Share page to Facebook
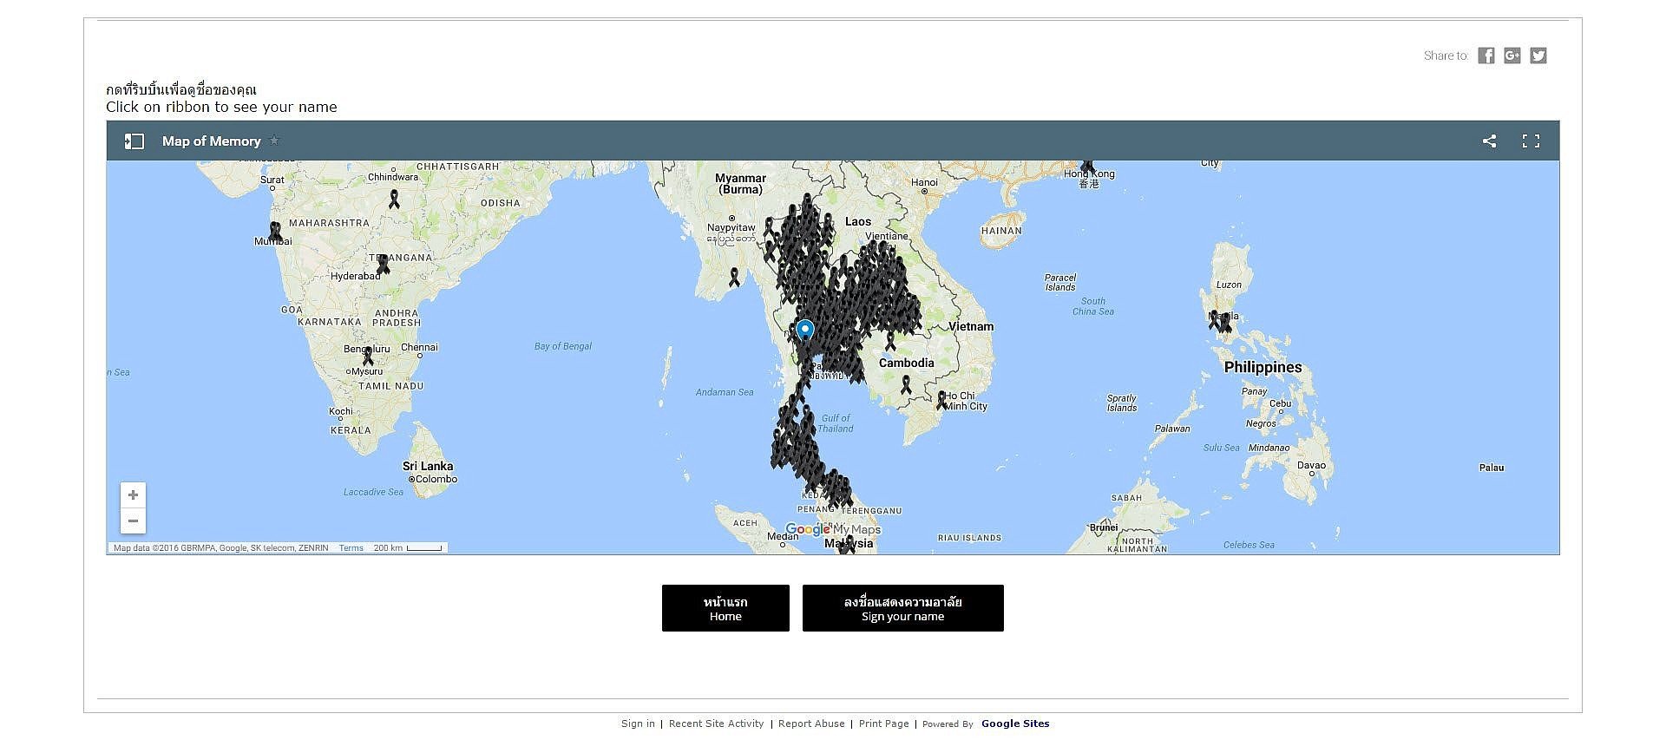Viewport: 1666px width, 753px height. click(x=1486, y=56)
